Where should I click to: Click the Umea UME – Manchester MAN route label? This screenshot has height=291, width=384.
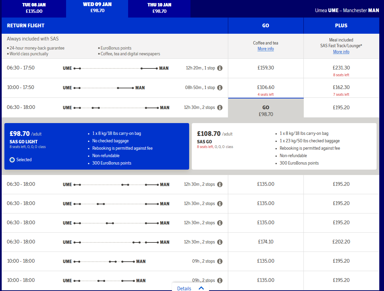[347, 10]
